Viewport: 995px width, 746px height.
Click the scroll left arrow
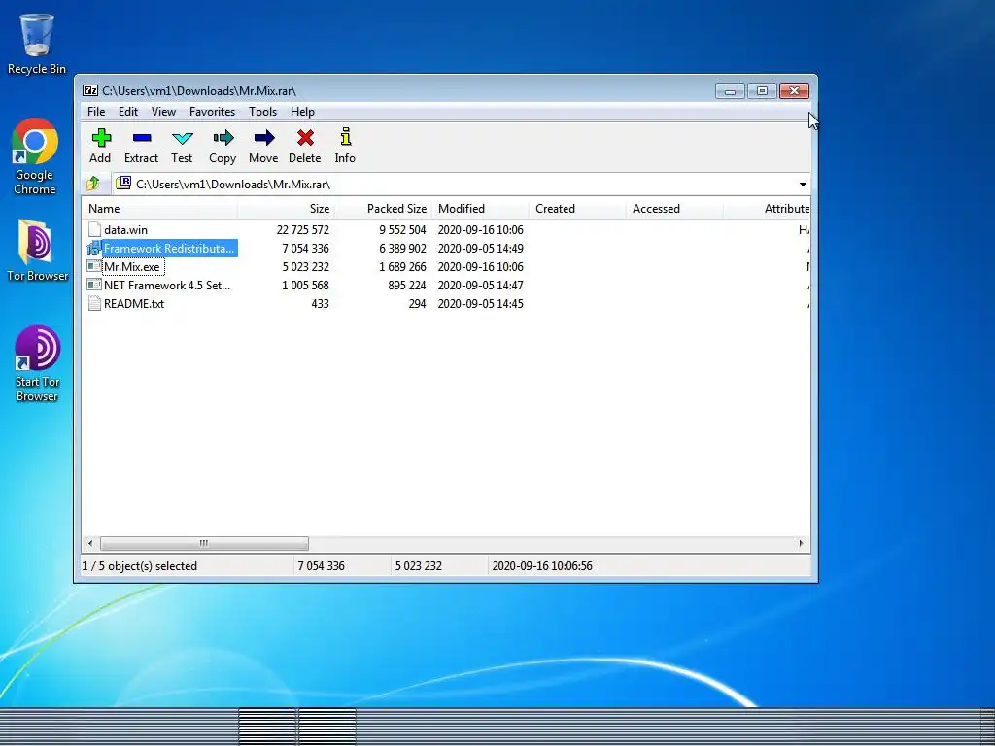coord(90,544)
